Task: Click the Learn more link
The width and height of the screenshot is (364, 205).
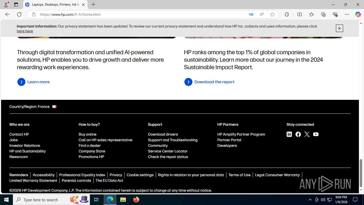Action: 39,82
